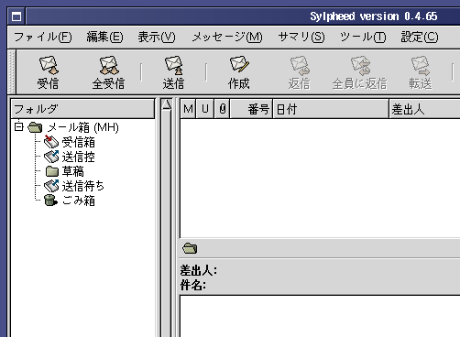460x337 pixels.
Task: Select the 送信控 folder label
Action: (79, 157)
